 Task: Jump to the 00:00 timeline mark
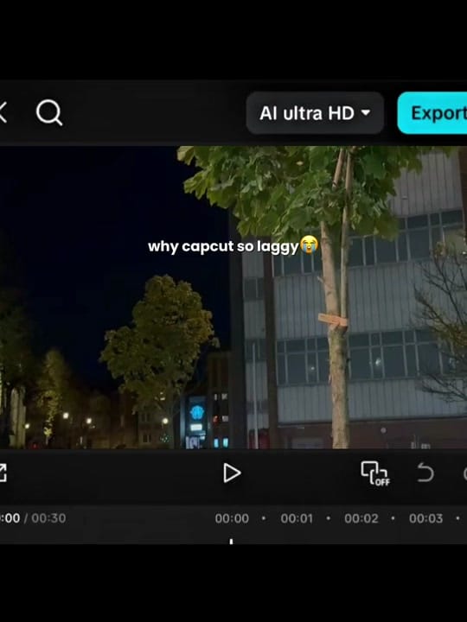pos(232,518)
